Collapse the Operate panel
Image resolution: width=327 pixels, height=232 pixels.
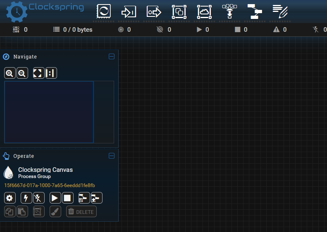(x=111, y=156)
